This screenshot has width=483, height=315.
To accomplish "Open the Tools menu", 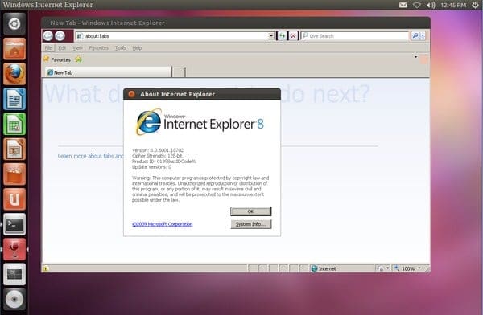I will (x=121, y=48).
